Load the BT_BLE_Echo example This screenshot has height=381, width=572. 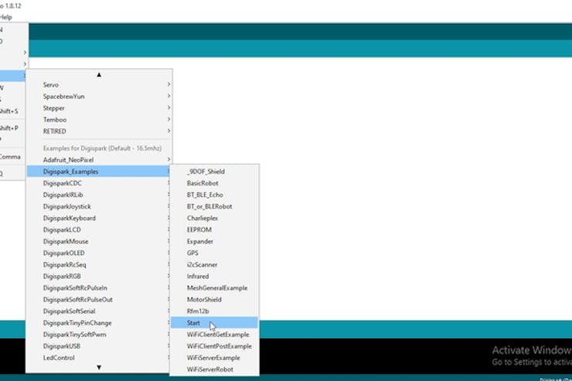pyautogui.click(x=215, y=195)
